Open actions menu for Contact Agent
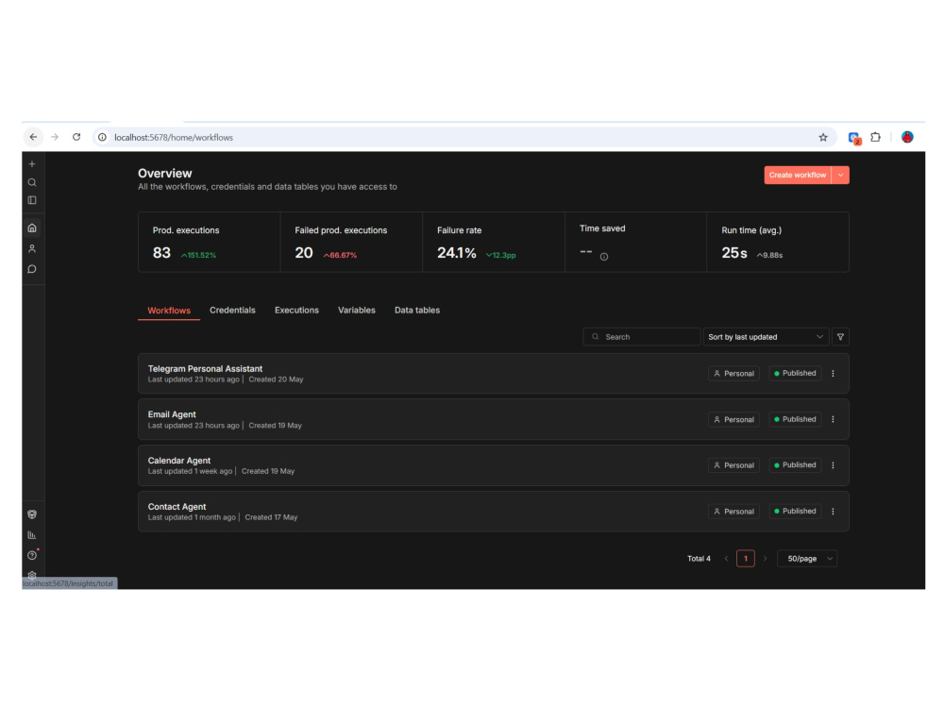 pos(834,511)
